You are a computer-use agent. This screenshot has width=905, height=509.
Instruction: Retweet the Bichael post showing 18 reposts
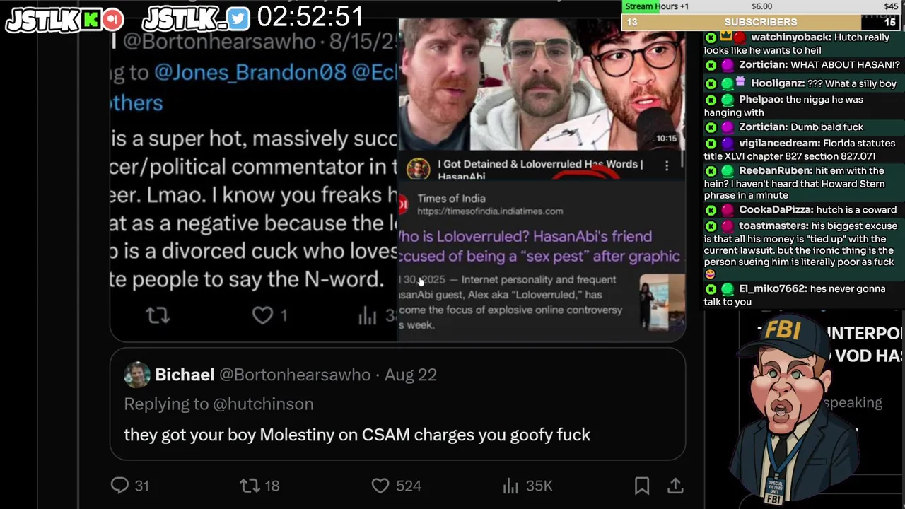pyautogui.click(x=250, y=486)
